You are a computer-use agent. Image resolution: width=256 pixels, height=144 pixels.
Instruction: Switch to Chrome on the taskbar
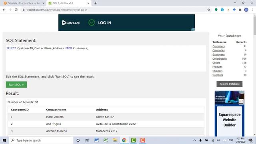coord(124,140)
